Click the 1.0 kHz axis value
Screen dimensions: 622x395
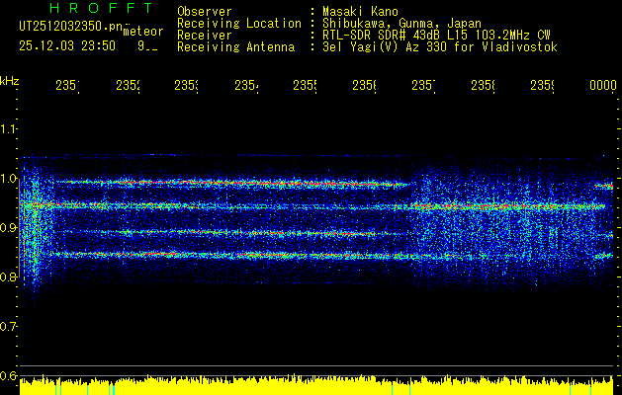[x=8, y=179]
